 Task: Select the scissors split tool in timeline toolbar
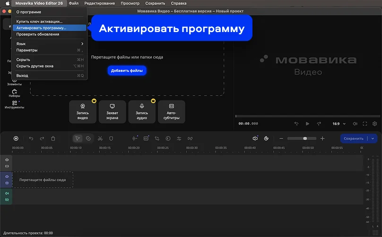[100, 139]
